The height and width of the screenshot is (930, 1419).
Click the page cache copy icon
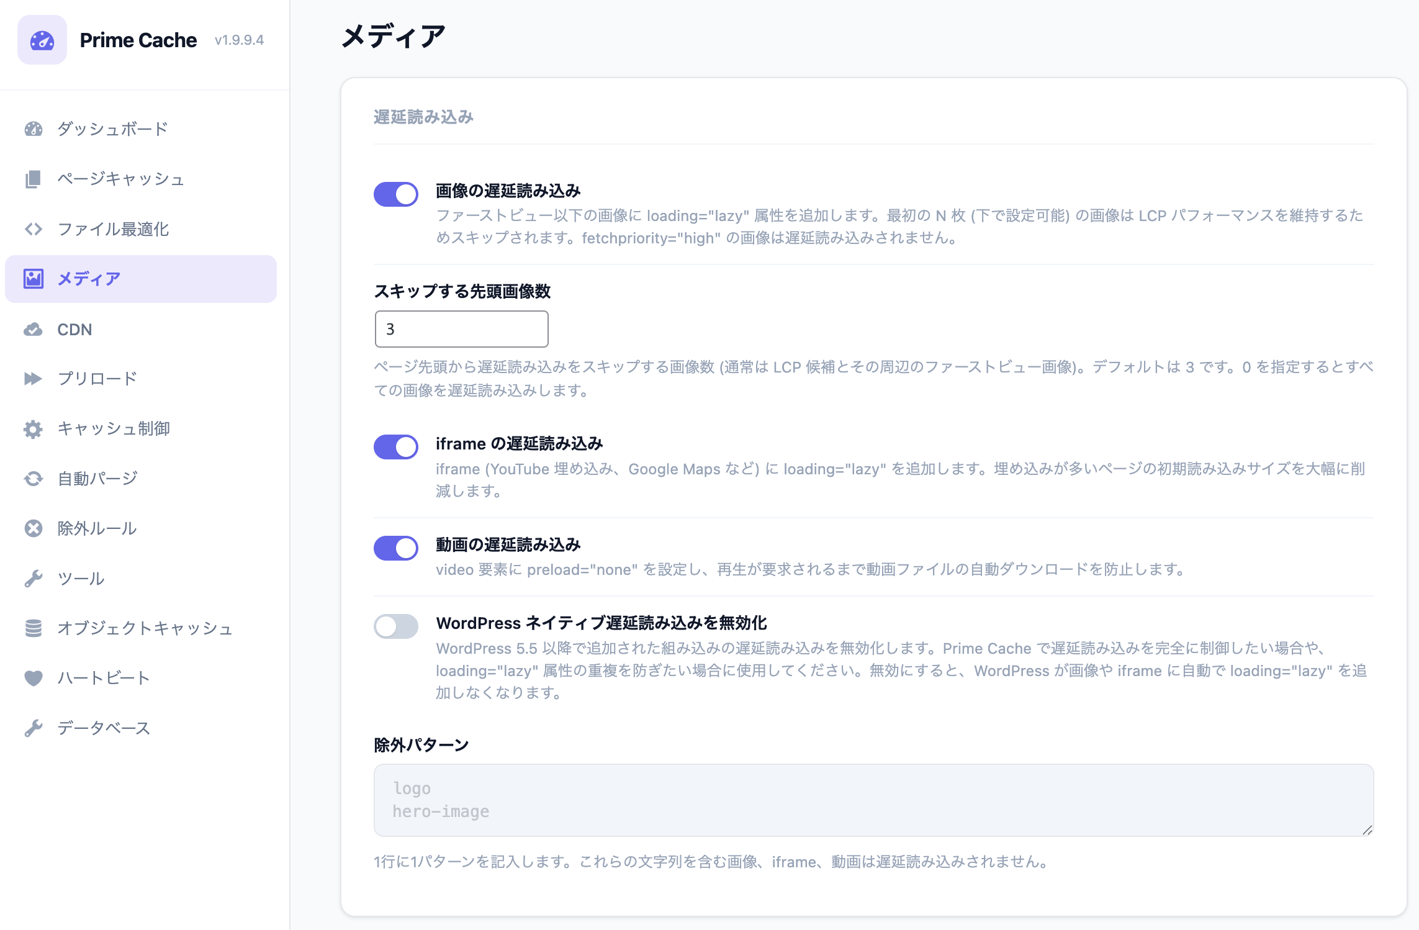pos(34,179)
